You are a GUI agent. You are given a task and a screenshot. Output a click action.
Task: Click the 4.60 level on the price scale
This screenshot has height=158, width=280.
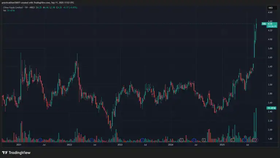pyautogui.click(x=270, y=12)
